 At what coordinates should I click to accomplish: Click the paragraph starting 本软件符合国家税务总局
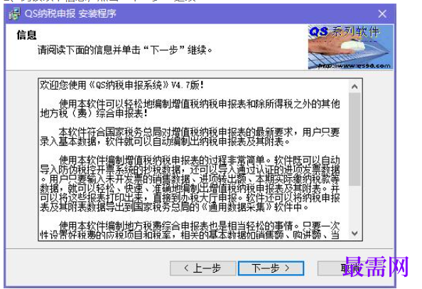click(x=190, y=137)
